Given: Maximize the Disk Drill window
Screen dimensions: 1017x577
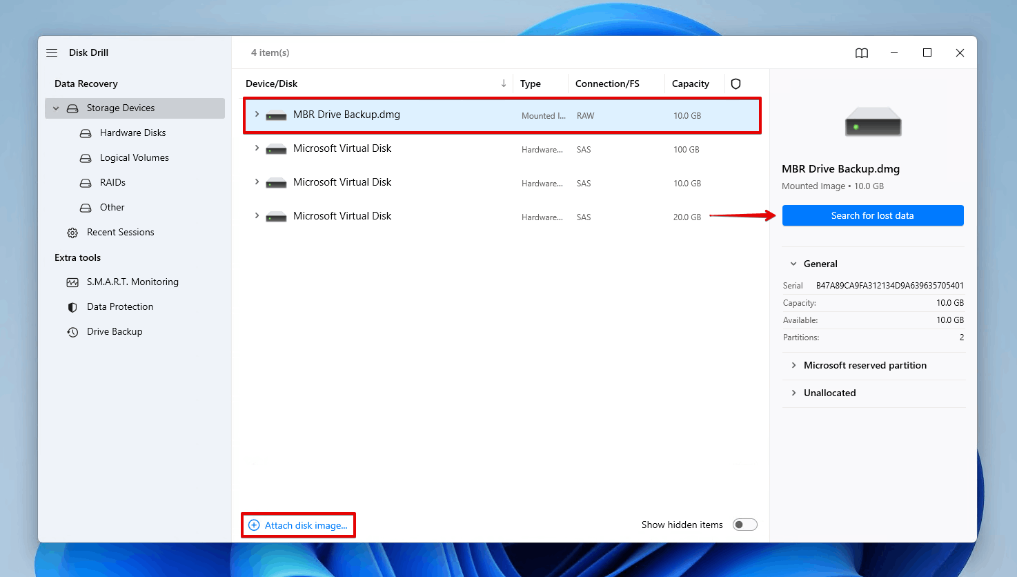Looking at the screenshot, I should pyautogui.click(x=927, y=52).
